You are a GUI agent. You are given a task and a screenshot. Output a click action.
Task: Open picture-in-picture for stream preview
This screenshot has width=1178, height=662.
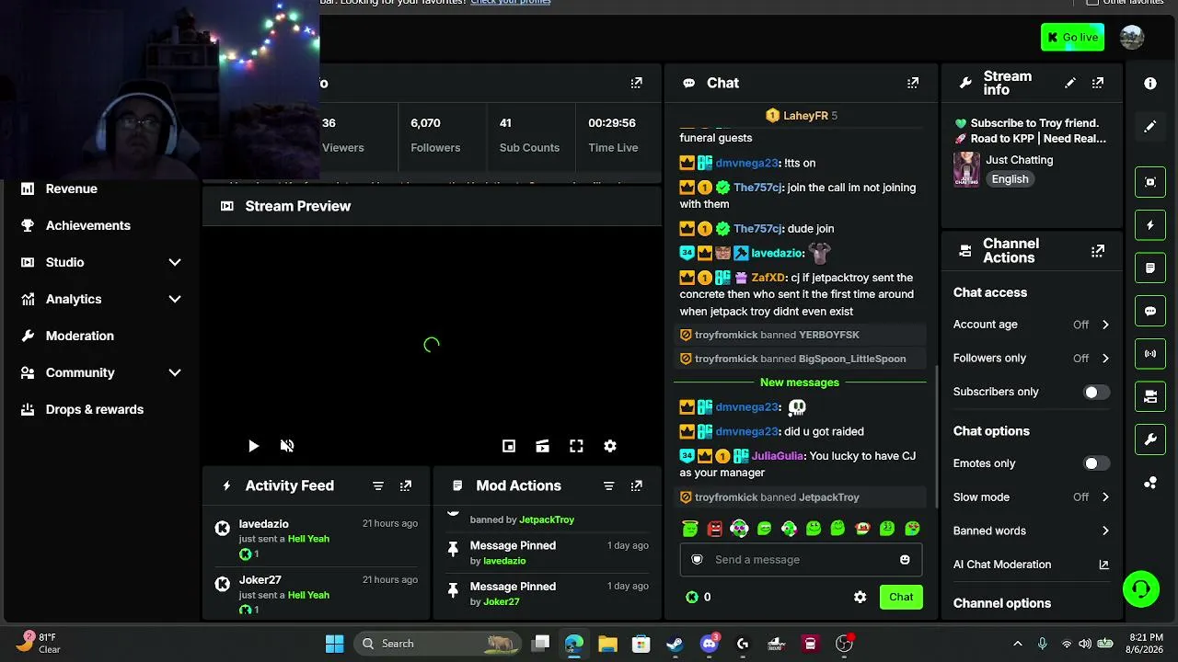click(509, 446)
